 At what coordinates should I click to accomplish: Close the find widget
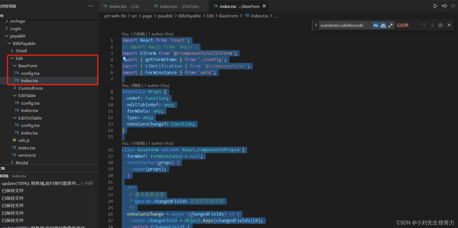[x=449, y=25]
